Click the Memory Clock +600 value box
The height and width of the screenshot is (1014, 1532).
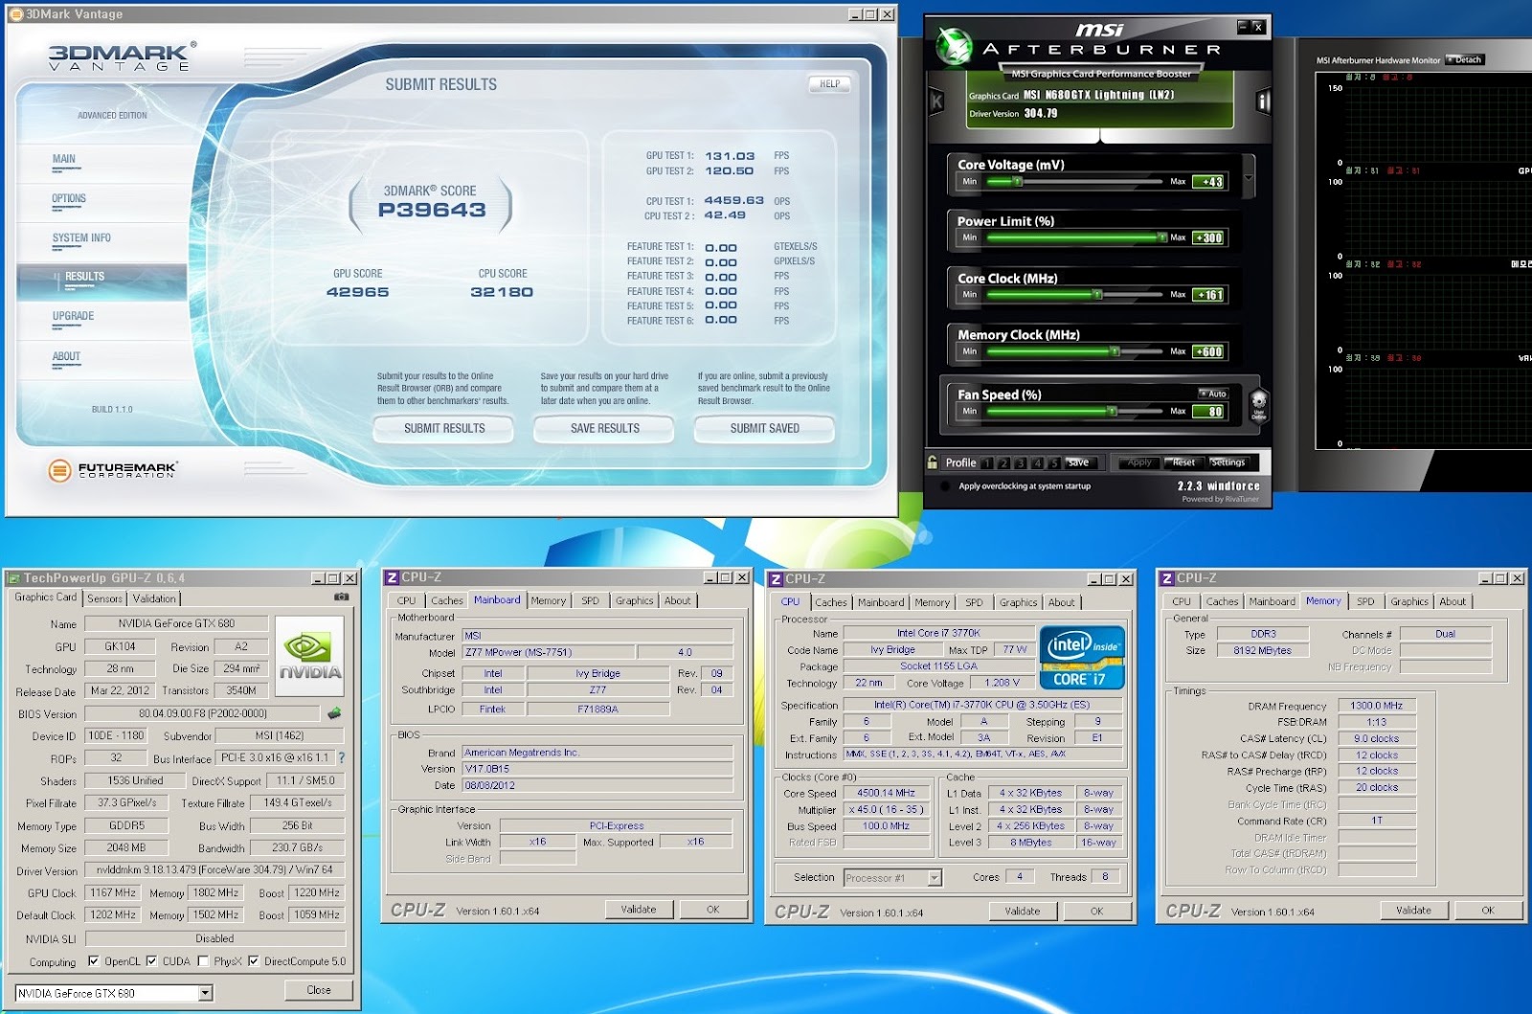[1208, 351]
